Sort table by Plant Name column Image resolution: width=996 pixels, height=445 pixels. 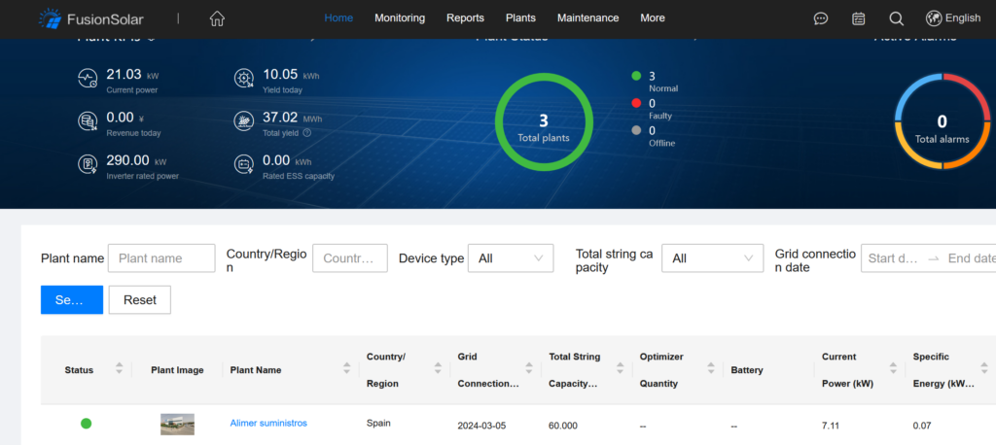click(x=346, y=369)
